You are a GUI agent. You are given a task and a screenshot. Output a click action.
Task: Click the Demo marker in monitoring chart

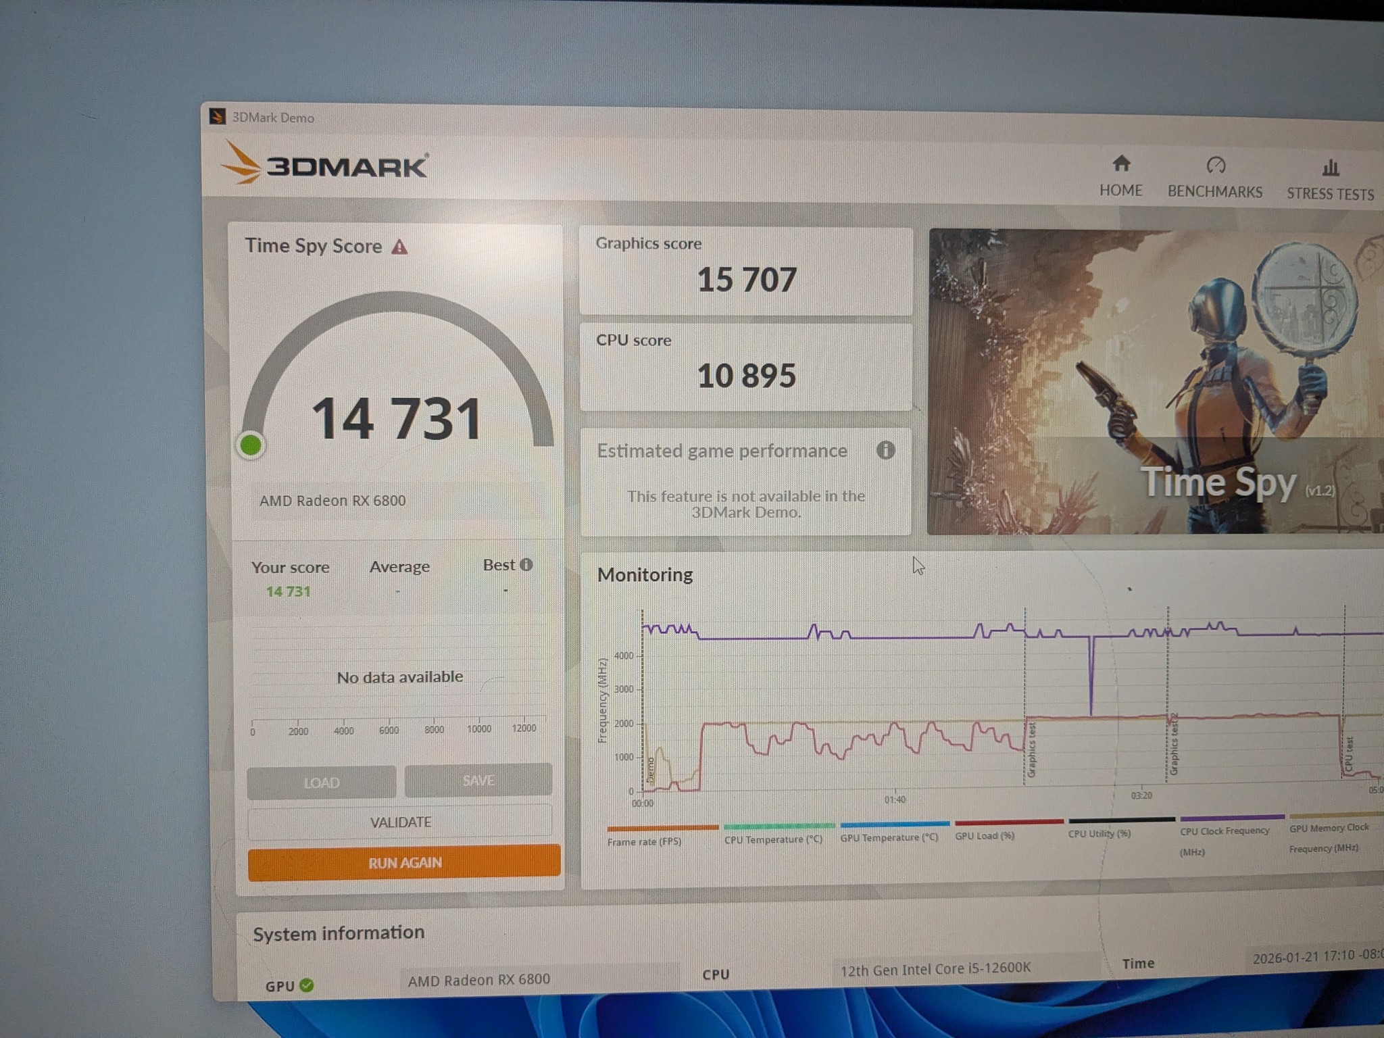pos(650,770)
